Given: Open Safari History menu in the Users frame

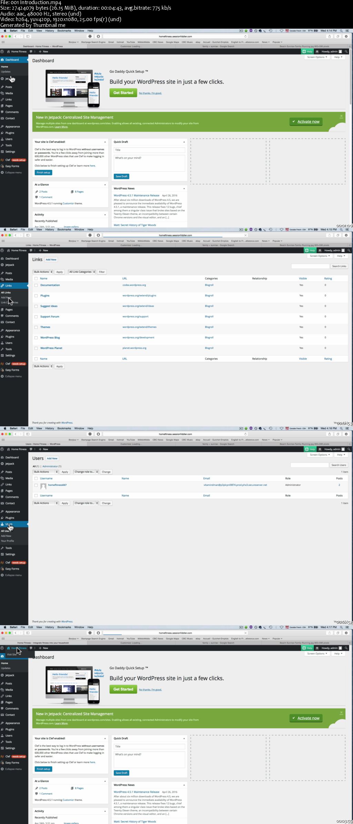Looking at the screenshot, I should tap(50, 428).
